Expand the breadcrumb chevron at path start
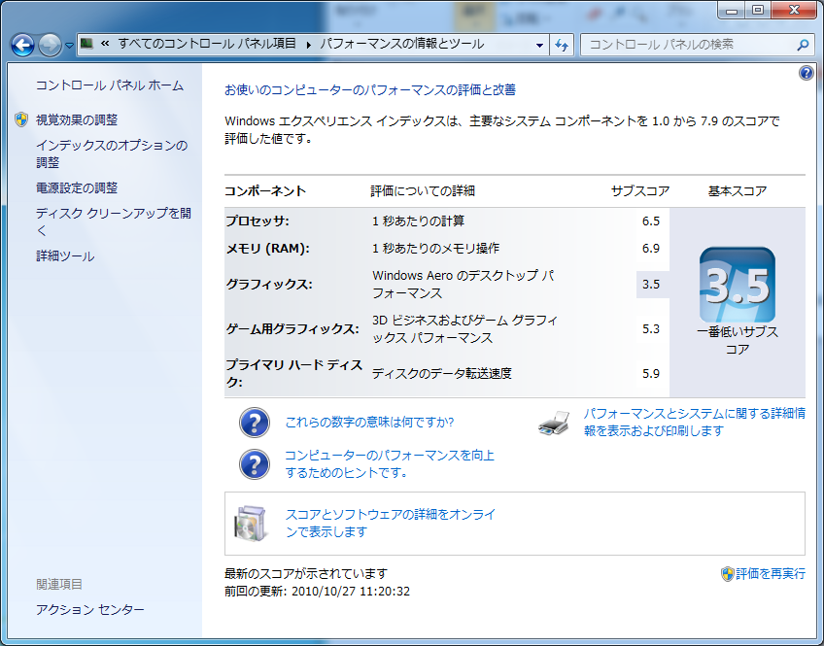This screenshot has width=824, height=646. coord(104,45)
